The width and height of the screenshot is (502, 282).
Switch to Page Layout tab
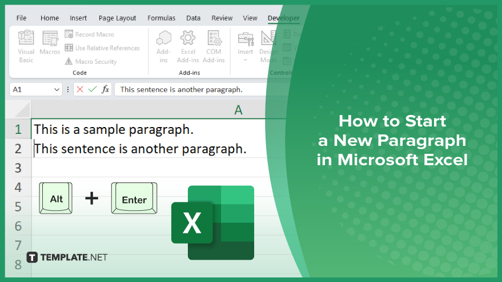(x=117, y=18)
